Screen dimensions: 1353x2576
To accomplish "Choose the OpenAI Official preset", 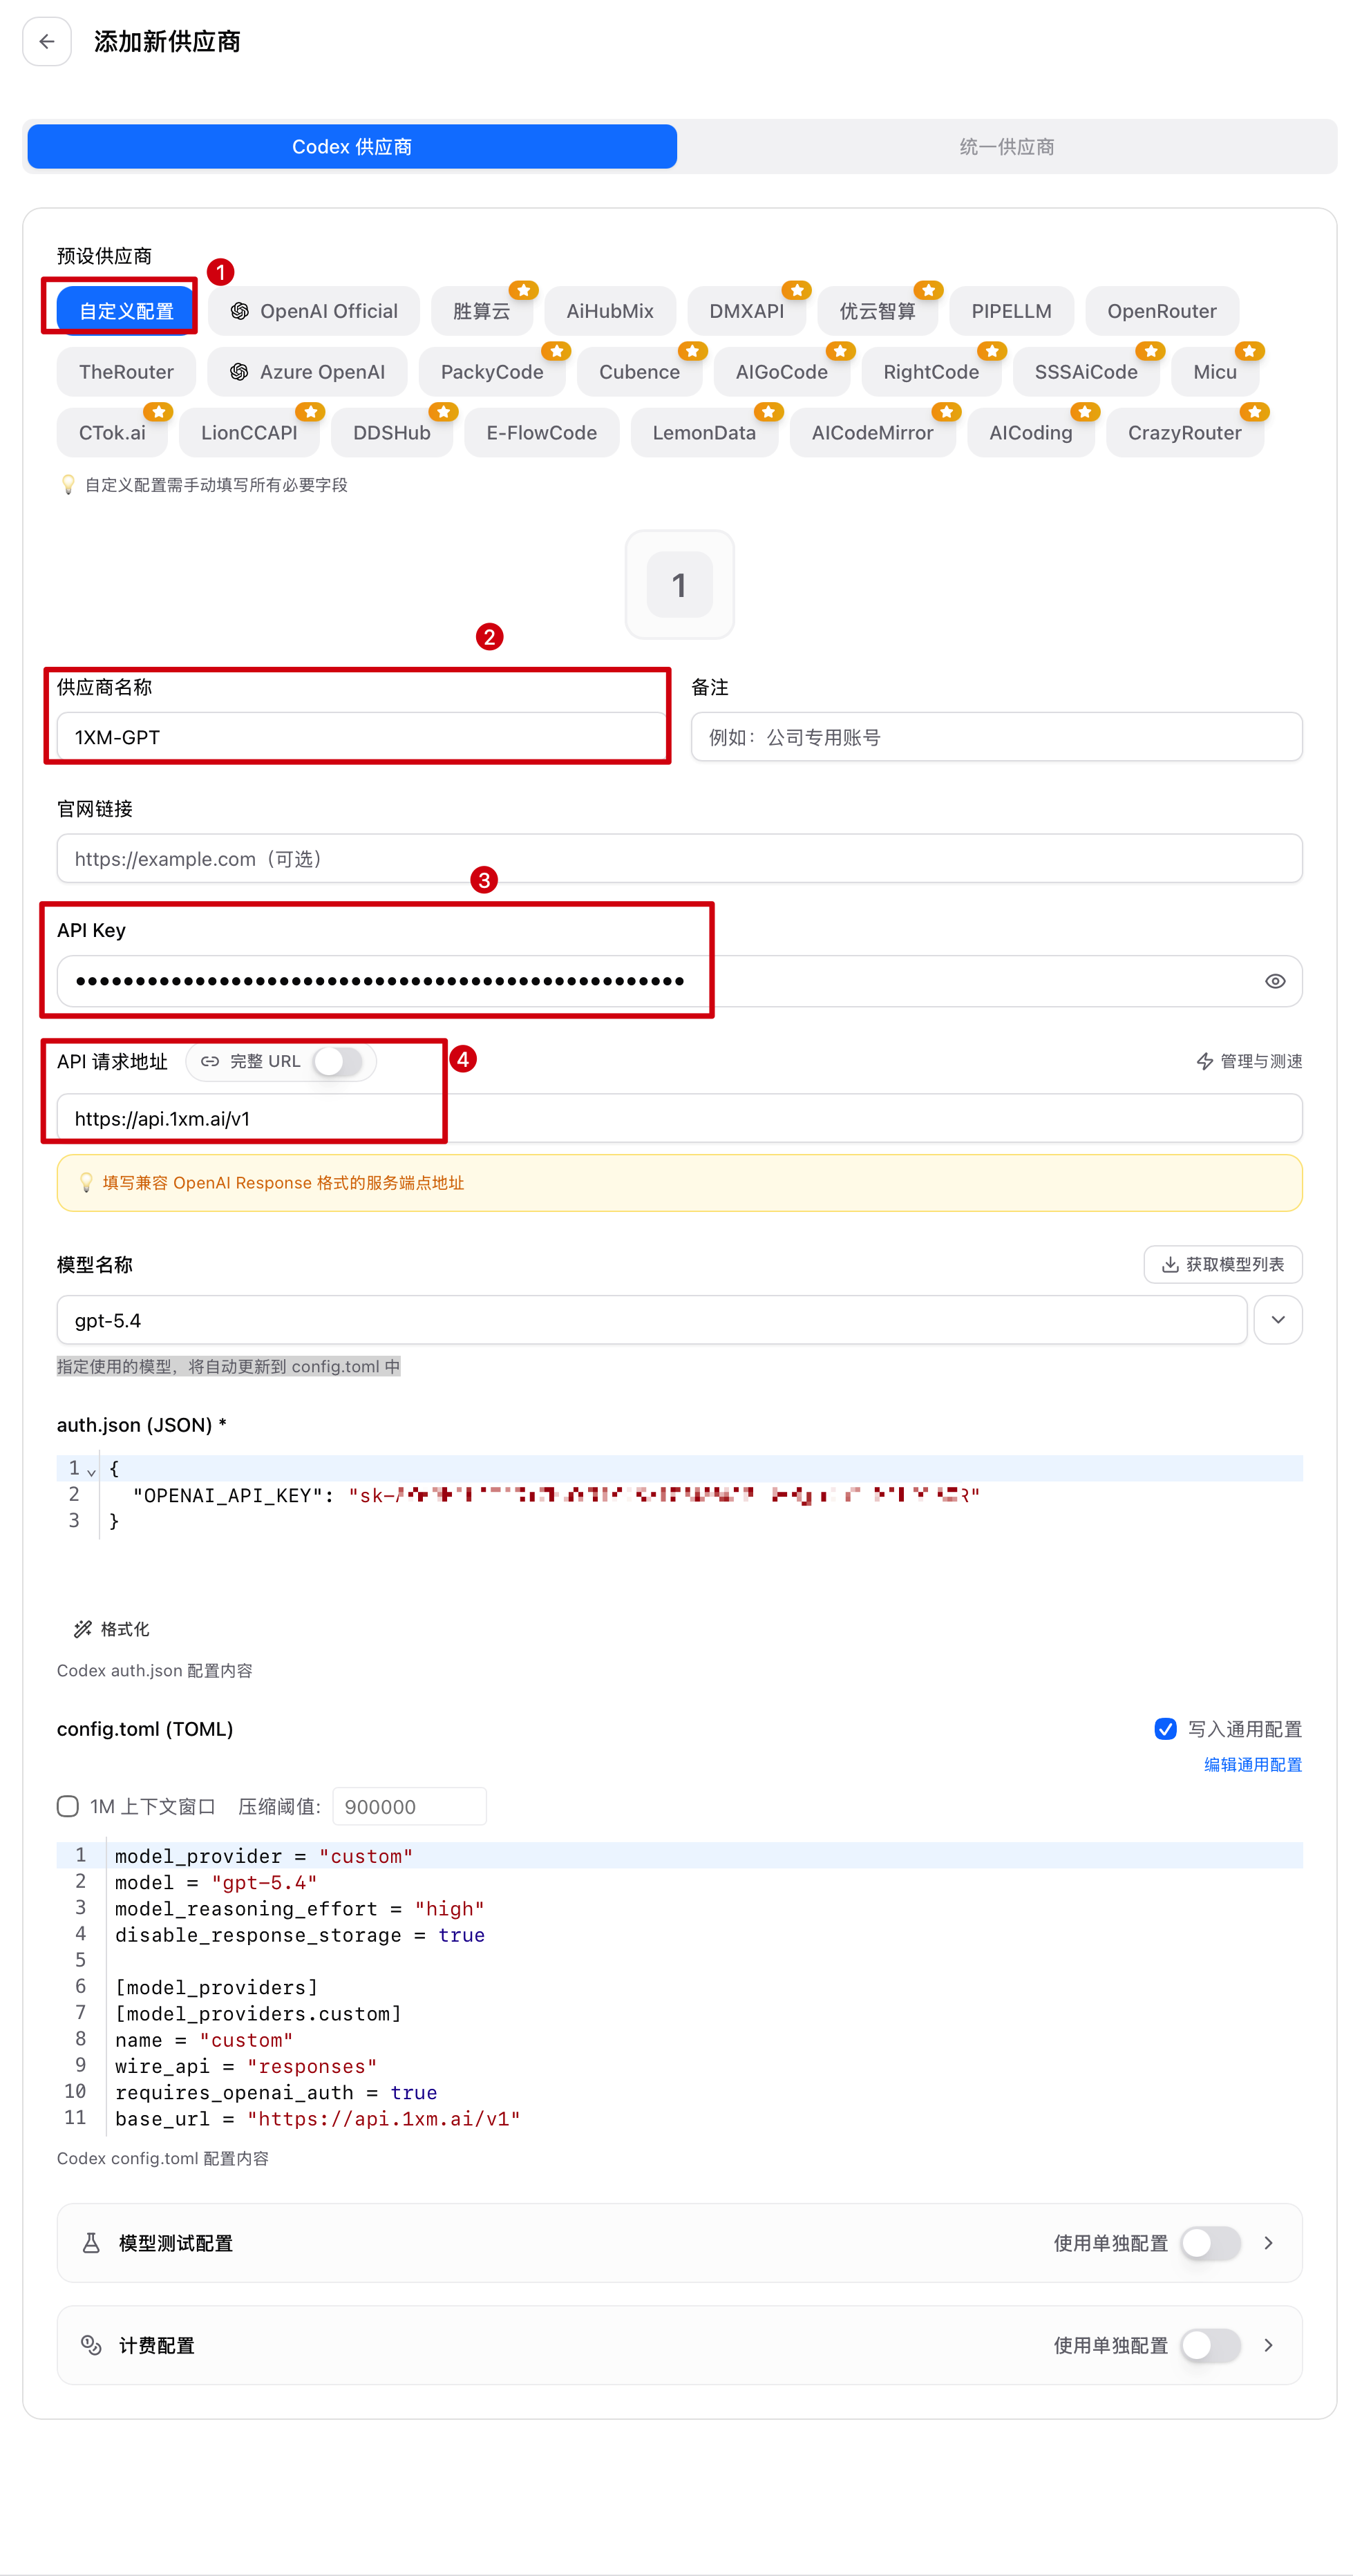I will (313, 311).
